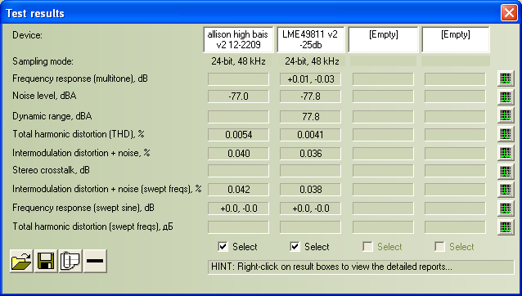The height and width of the screenshot is (296, 522).
Task: Click empty multitone frequency response box for allison
Action: pyautogui.click(x=238, y=79)
